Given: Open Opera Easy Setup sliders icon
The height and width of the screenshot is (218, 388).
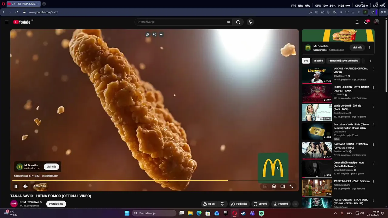Looking at the screenshot, I should 359,12.
